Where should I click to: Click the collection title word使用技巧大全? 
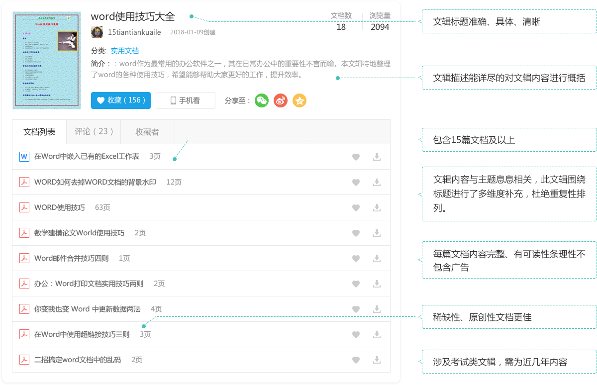(x=133, y=16)
